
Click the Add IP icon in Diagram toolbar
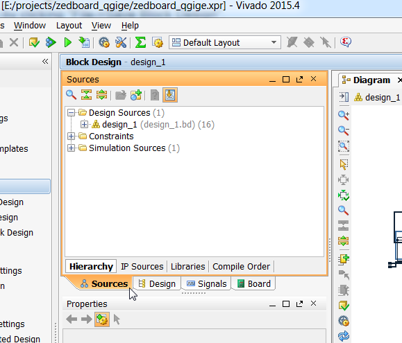(x=344, y=259)
